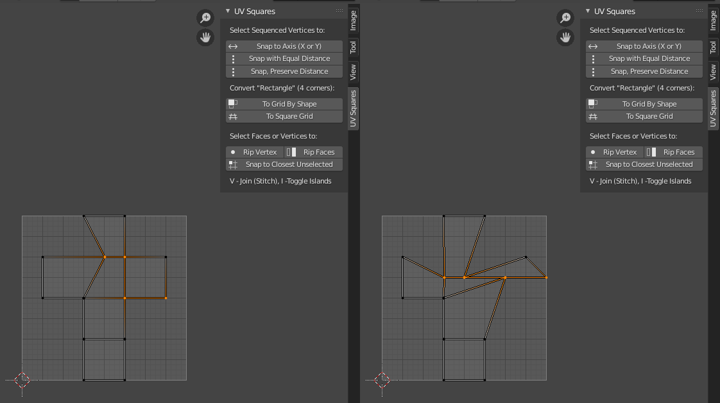Image resolution: width=720 pixels, height=403 pixels.
Task: Click 'Convert "Rectangle" (4 corners):' label in right panel
Action: 642,88
